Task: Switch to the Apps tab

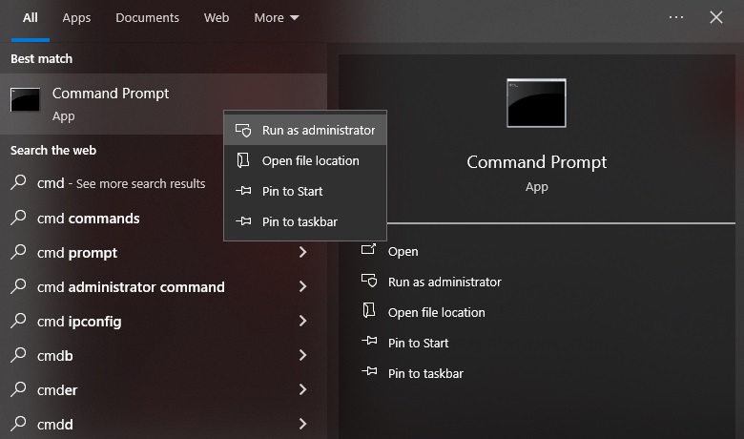Action: (x=76, y=18)
